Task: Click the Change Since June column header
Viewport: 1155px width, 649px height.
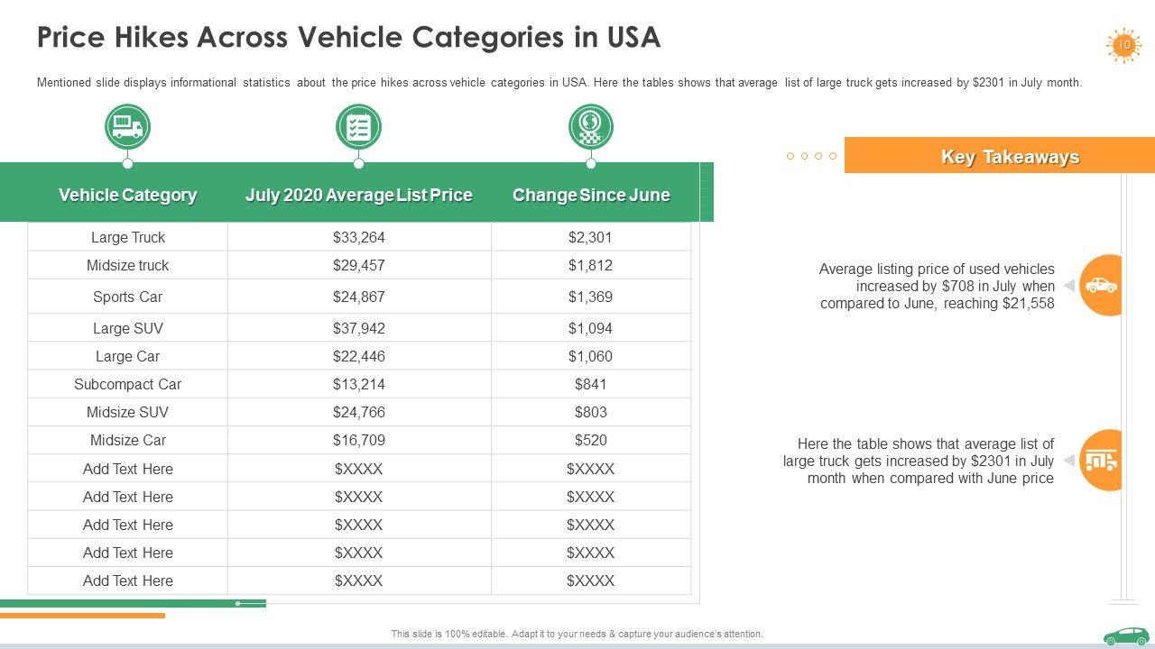Action: coord(591,196)
